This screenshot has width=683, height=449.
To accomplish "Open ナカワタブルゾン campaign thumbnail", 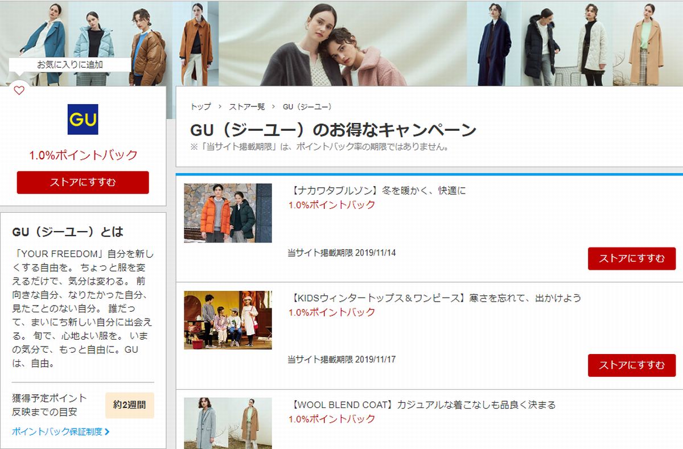I will tap(228, 213).
